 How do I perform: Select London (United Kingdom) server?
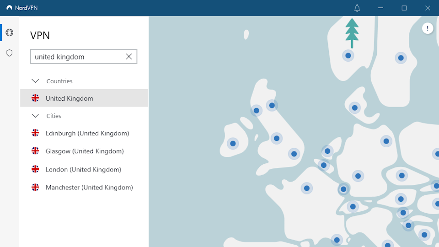[x=84, y=169]
